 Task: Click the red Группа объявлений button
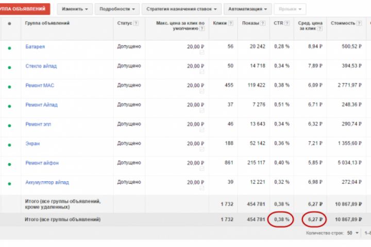(25, 9)
